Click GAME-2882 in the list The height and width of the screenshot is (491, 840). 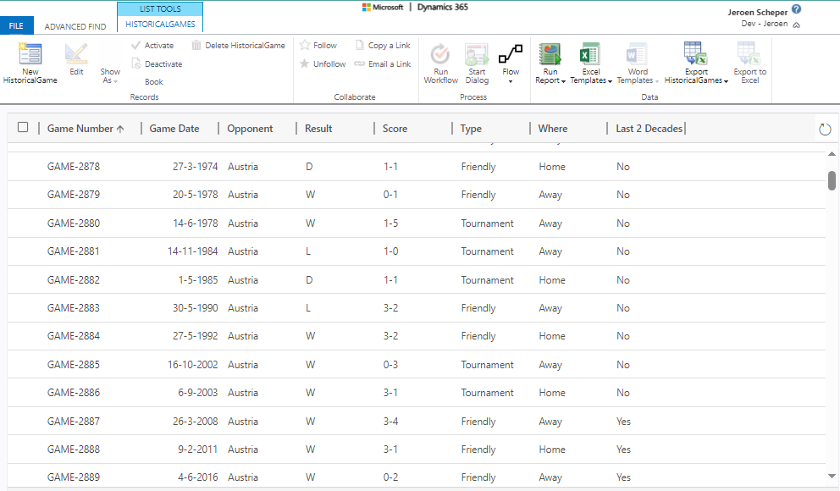pyautogui.click(x=74, y=280)
